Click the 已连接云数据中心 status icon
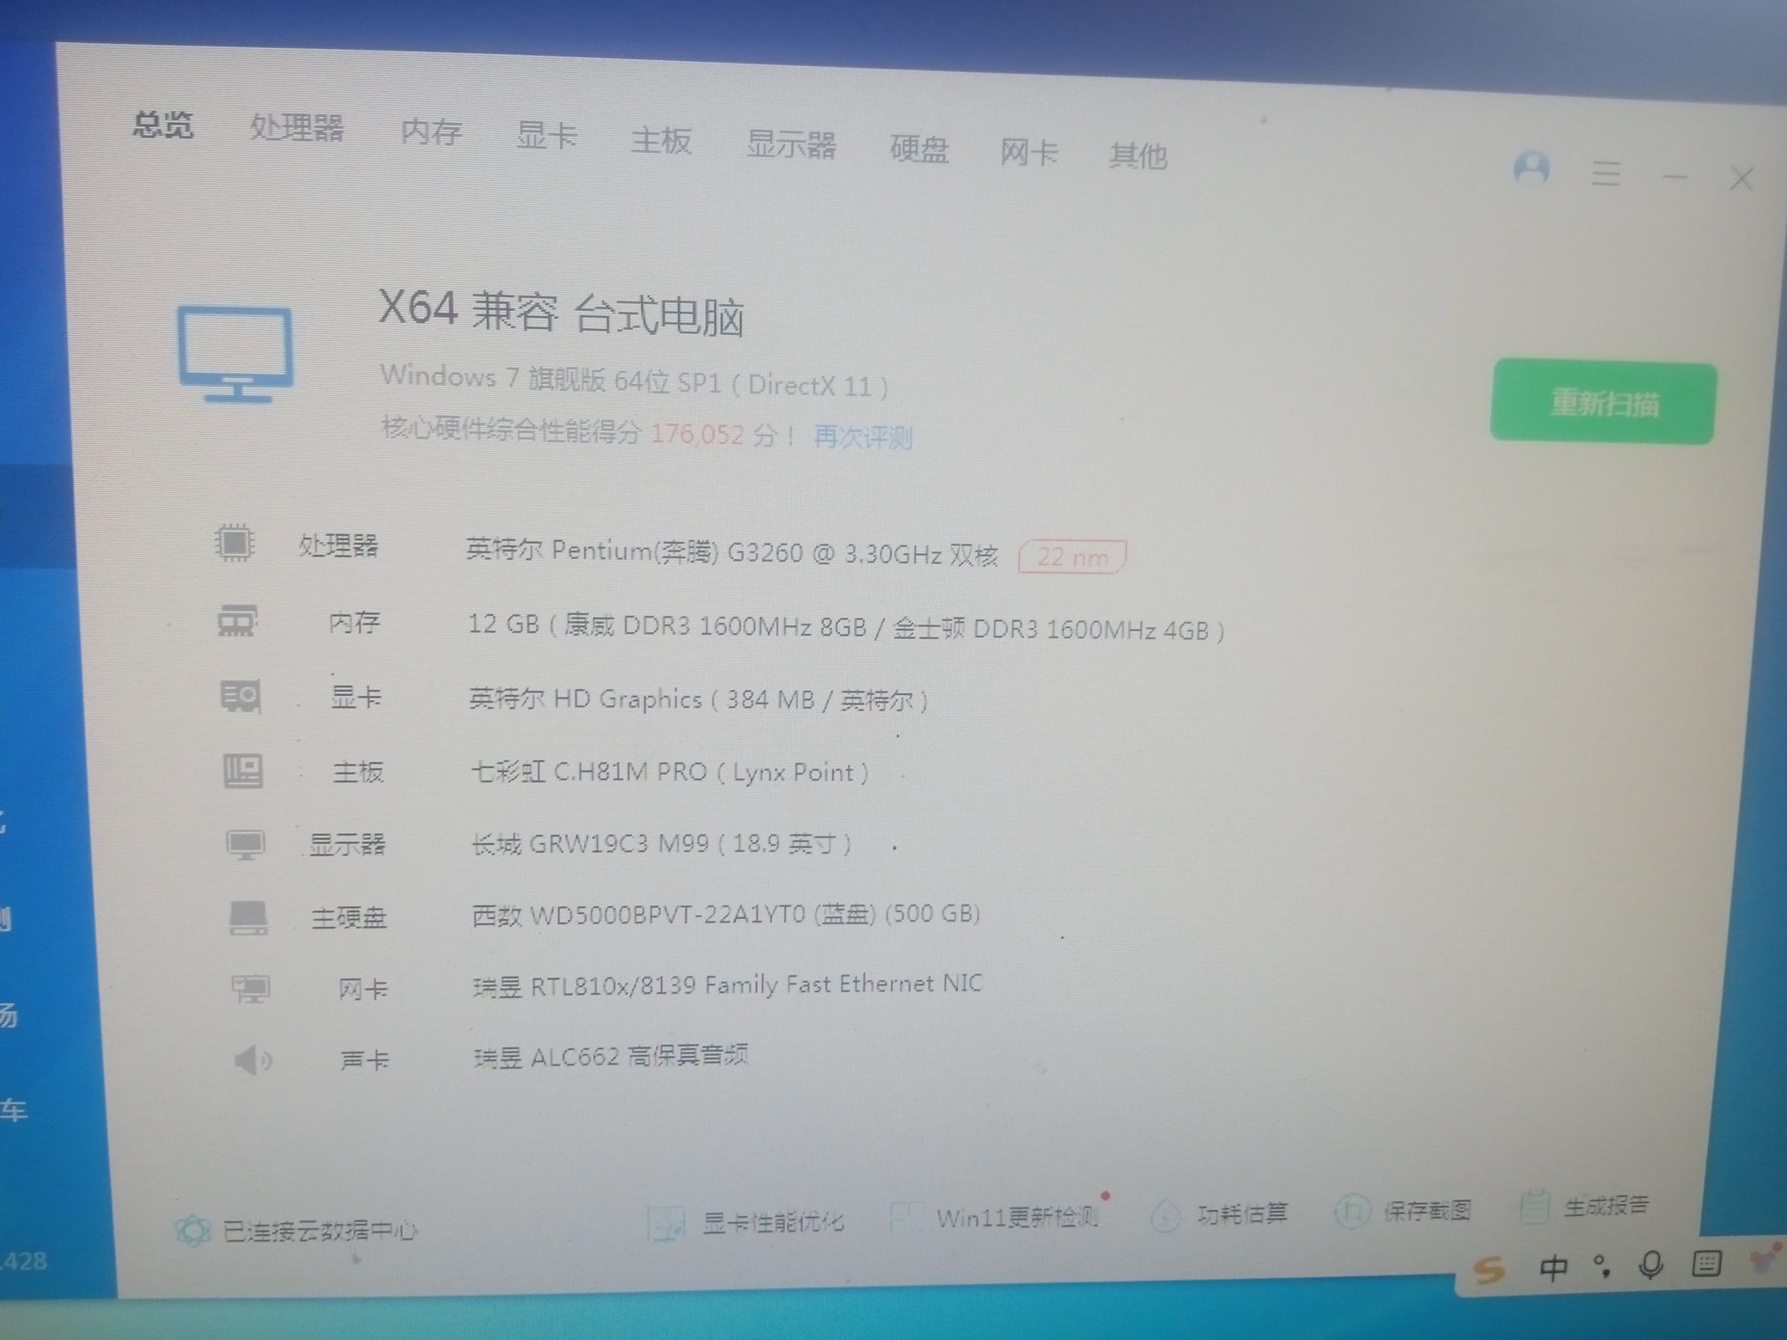 click(x=192, y=1231)
